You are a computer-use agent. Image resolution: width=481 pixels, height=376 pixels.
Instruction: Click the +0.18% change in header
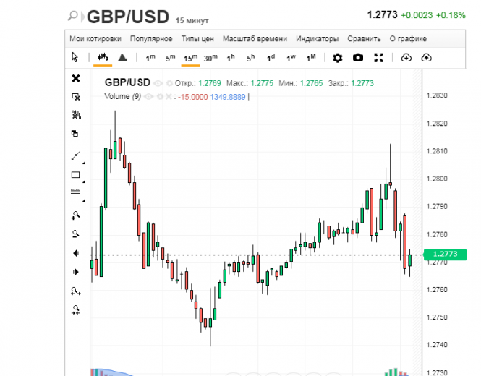[x=451, y=15]
